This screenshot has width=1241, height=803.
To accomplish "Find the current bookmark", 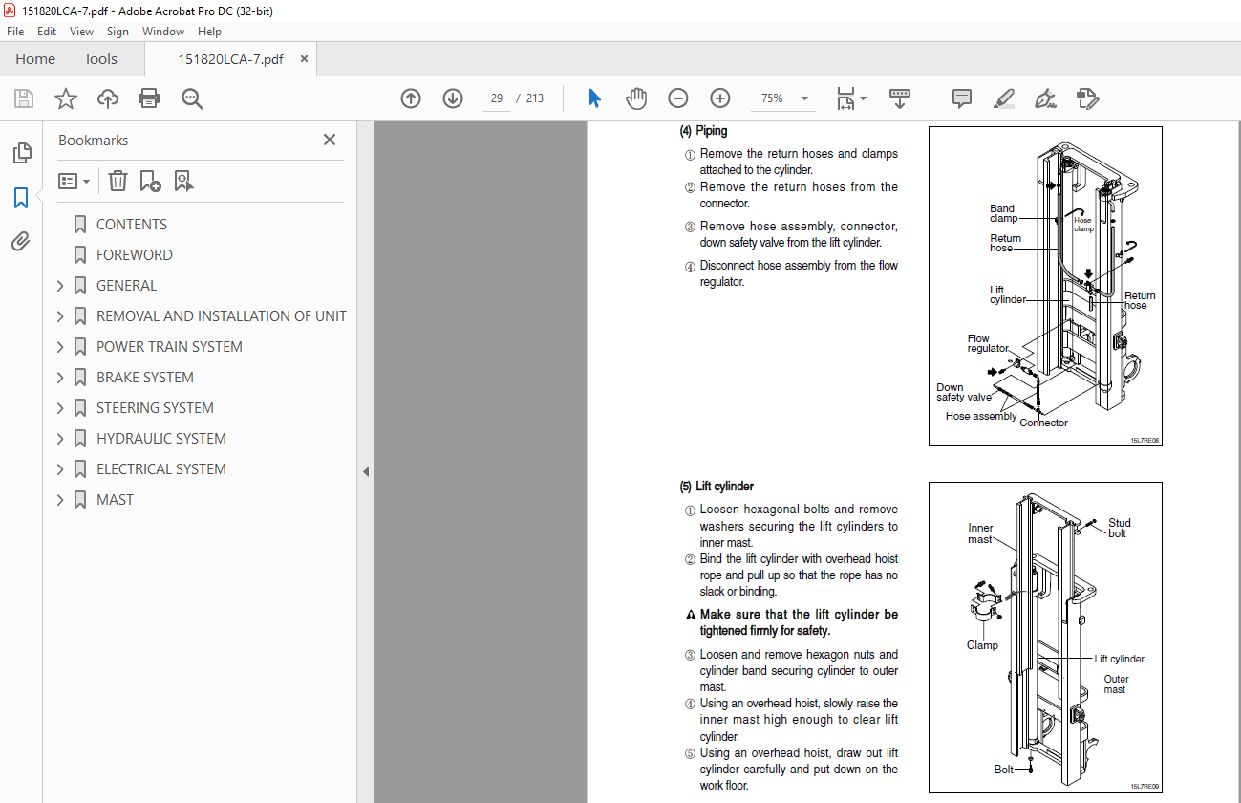I will click(183, 181).
